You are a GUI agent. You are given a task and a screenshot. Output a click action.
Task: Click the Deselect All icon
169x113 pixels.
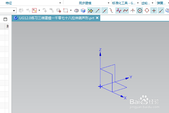(x=45, y=10)
